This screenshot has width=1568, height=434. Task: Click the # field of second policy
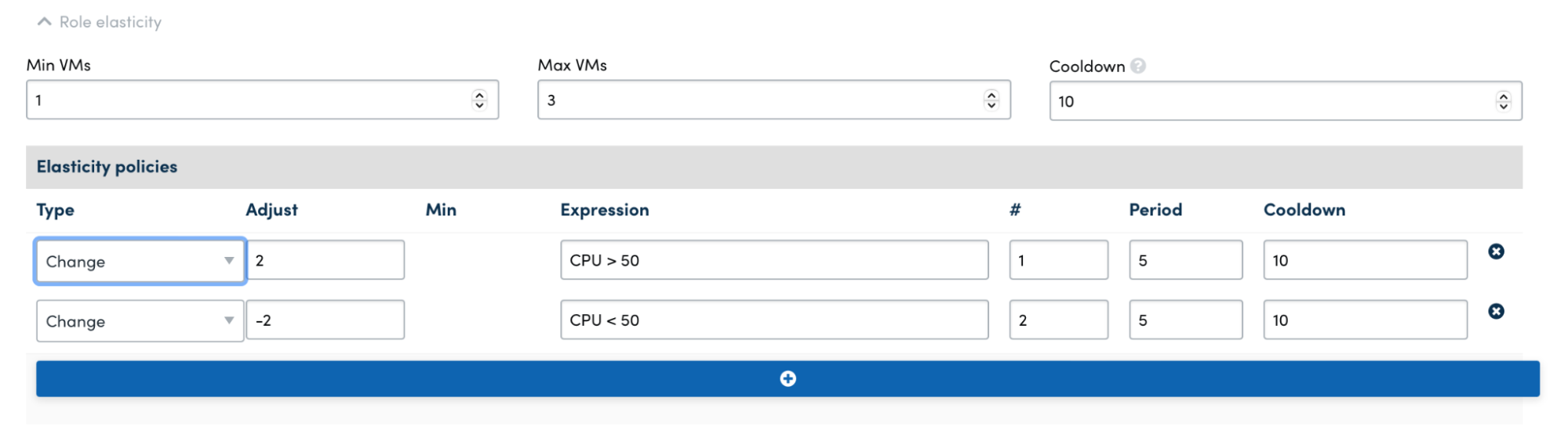pos(1058,320)
